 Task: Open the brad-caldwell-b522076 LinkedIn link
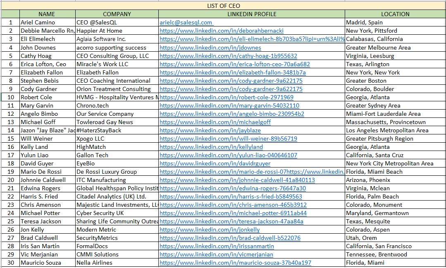tap(230, 237)
